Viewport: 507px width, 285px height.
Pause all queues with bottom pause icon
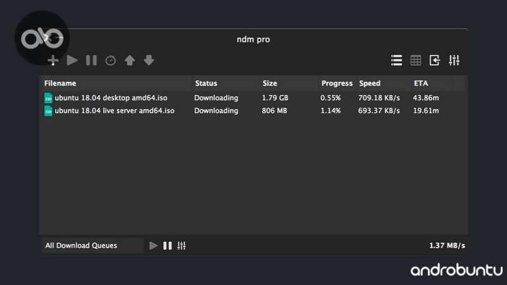pos(167,246)
